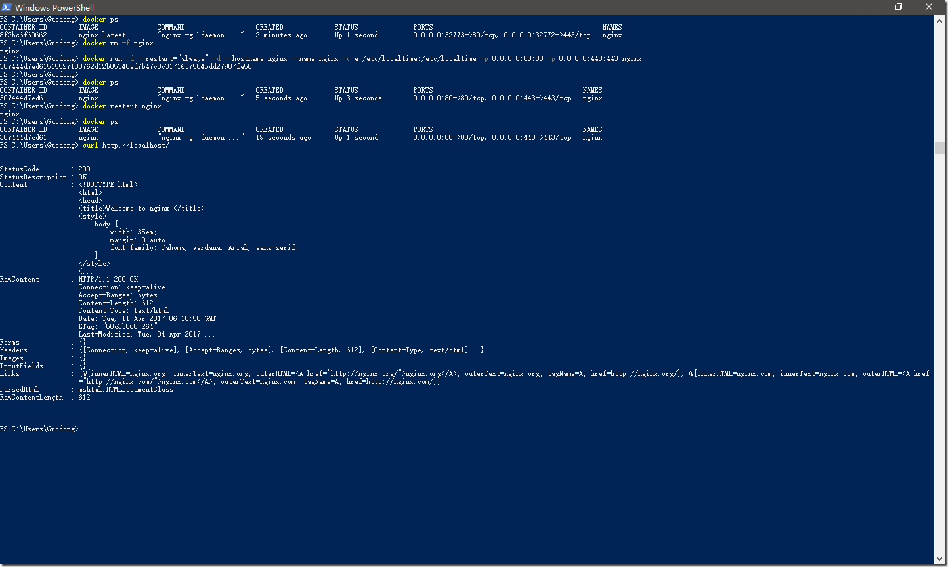Click the scrollbar down arrow
This screenshot has width=948, height=567.
pyautogui.click(x=939, y=558)
